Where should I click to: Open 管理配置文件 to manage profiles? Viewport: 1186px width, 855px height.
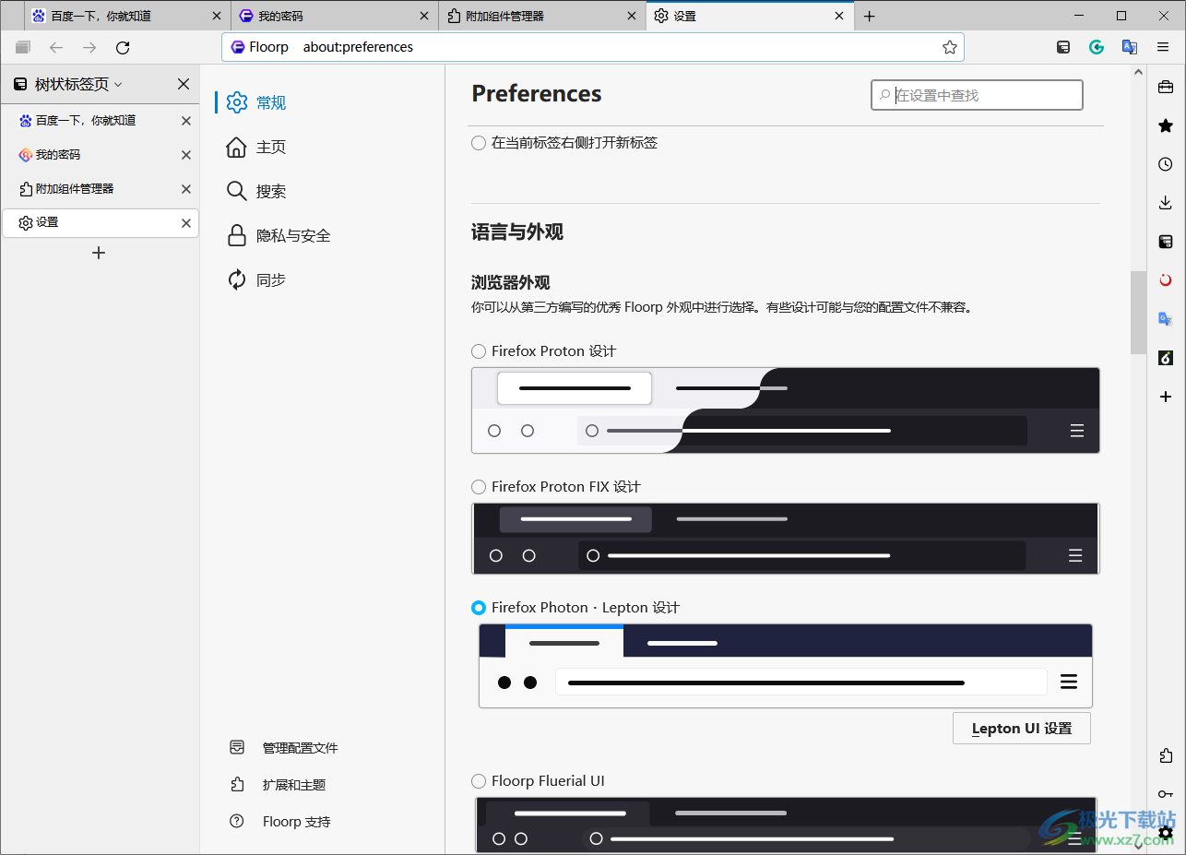click(301, 747)
